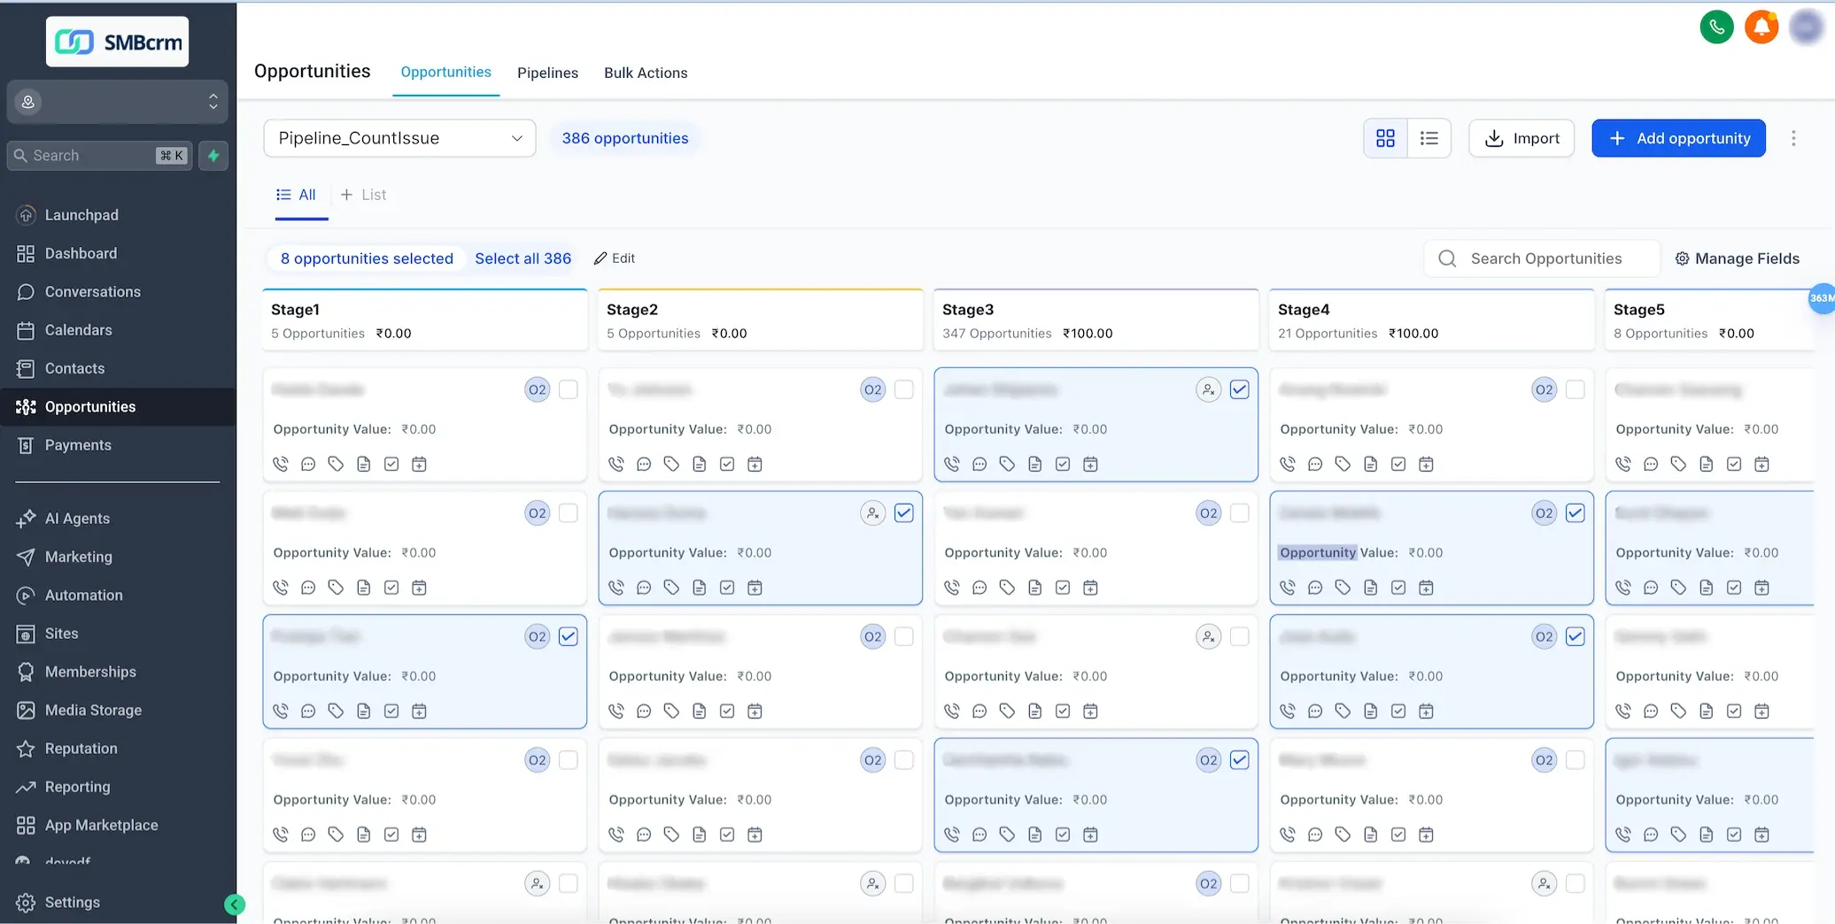Collapse the sidebar with the green arrow

pyautogui.click(x=235, y=905)
